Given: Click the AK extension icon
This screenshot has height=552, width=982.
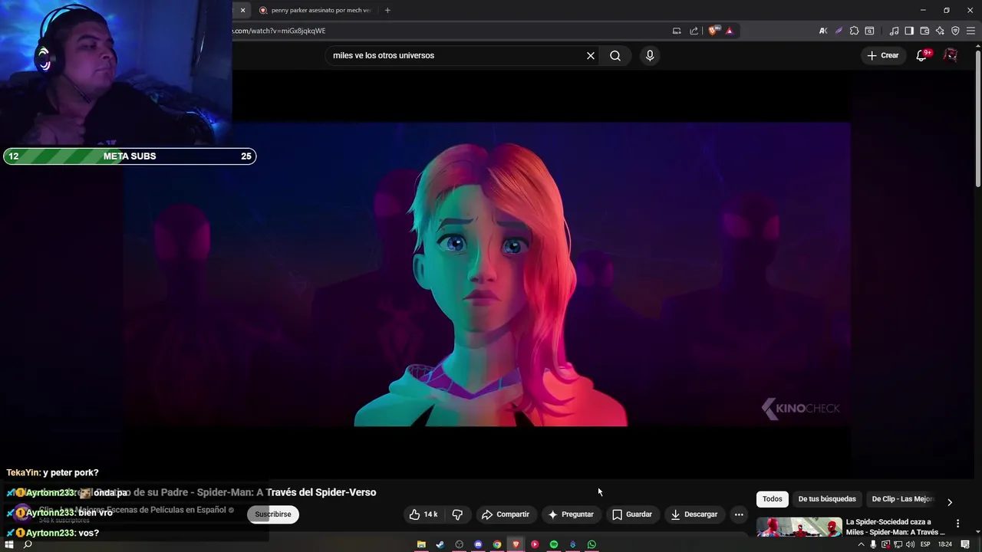Looking at the screenshot, I should tap(823, 31).
